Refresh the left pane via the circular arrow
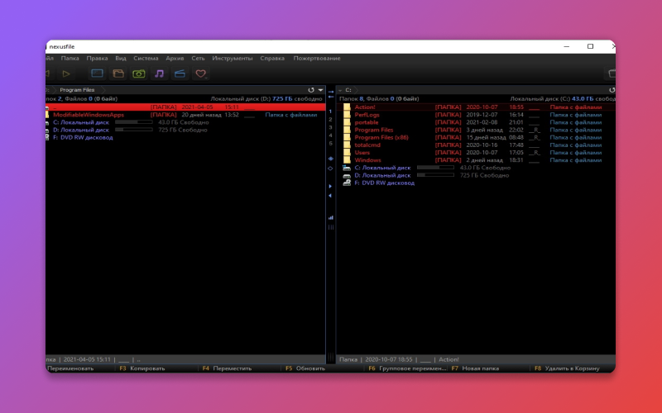 (x=311, y=90)
